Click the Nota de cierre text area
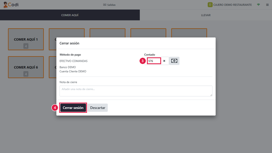Viewport: 272px width, 153px height. tap(136, 91)
